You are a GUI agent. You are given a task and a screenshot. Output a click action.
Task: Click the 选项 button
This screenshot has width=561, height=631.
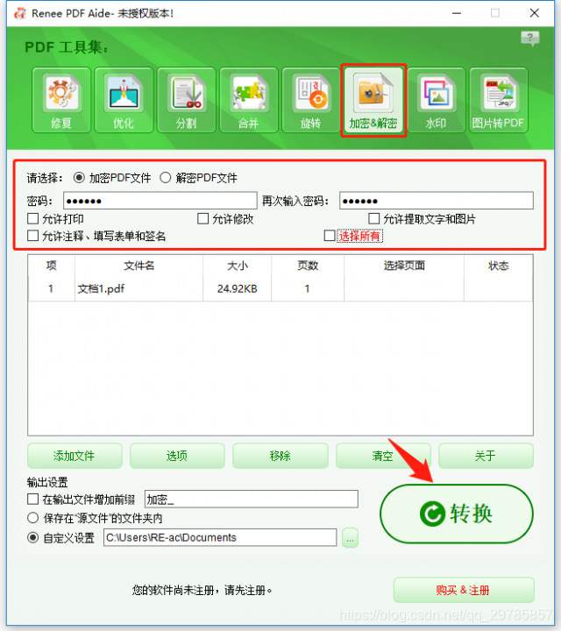tap(177, 456)
